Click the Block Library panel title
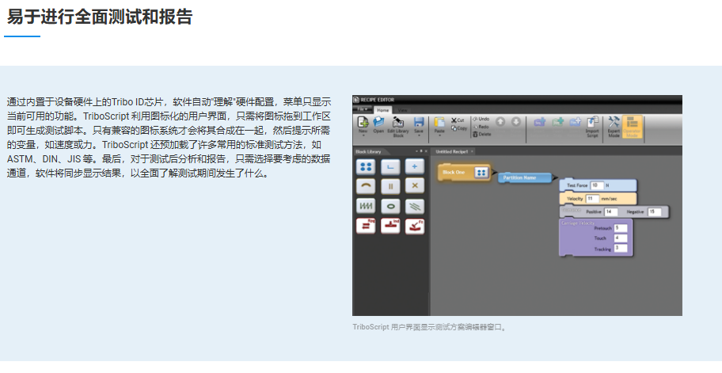Image resolution: width=722 pixels, height=373 pixels. tap(368, 151)
